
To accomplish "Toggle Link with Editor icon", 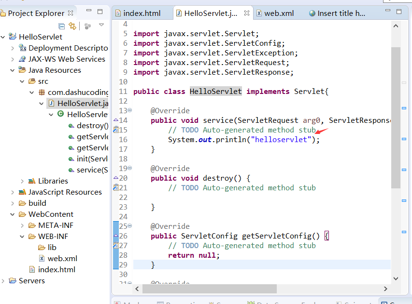I will [x=72, y=26].
